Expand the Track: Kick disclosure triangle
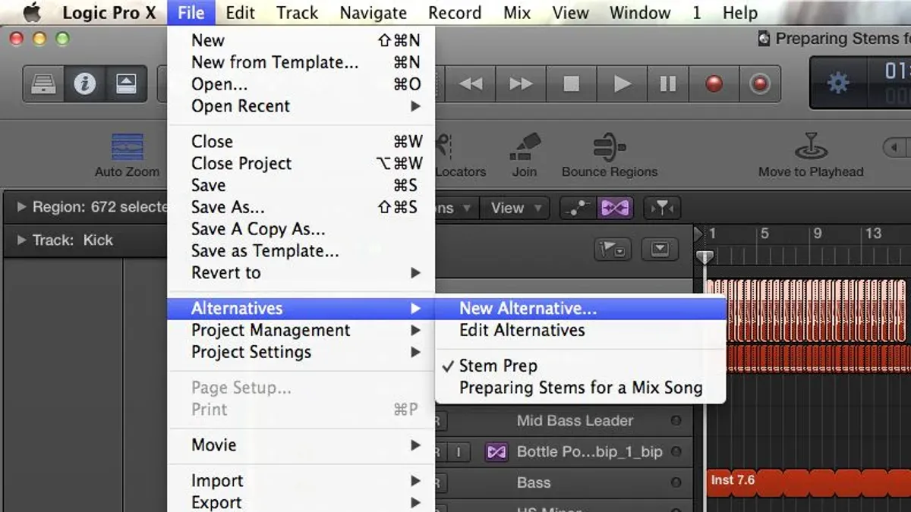Viewport: 911px width, 512px height. coord(21,240)
